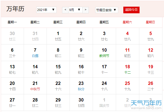Choose September 7 白露 date cell
Screen dimensions: 164x112
pyautogui.click(x=35, y=53)
